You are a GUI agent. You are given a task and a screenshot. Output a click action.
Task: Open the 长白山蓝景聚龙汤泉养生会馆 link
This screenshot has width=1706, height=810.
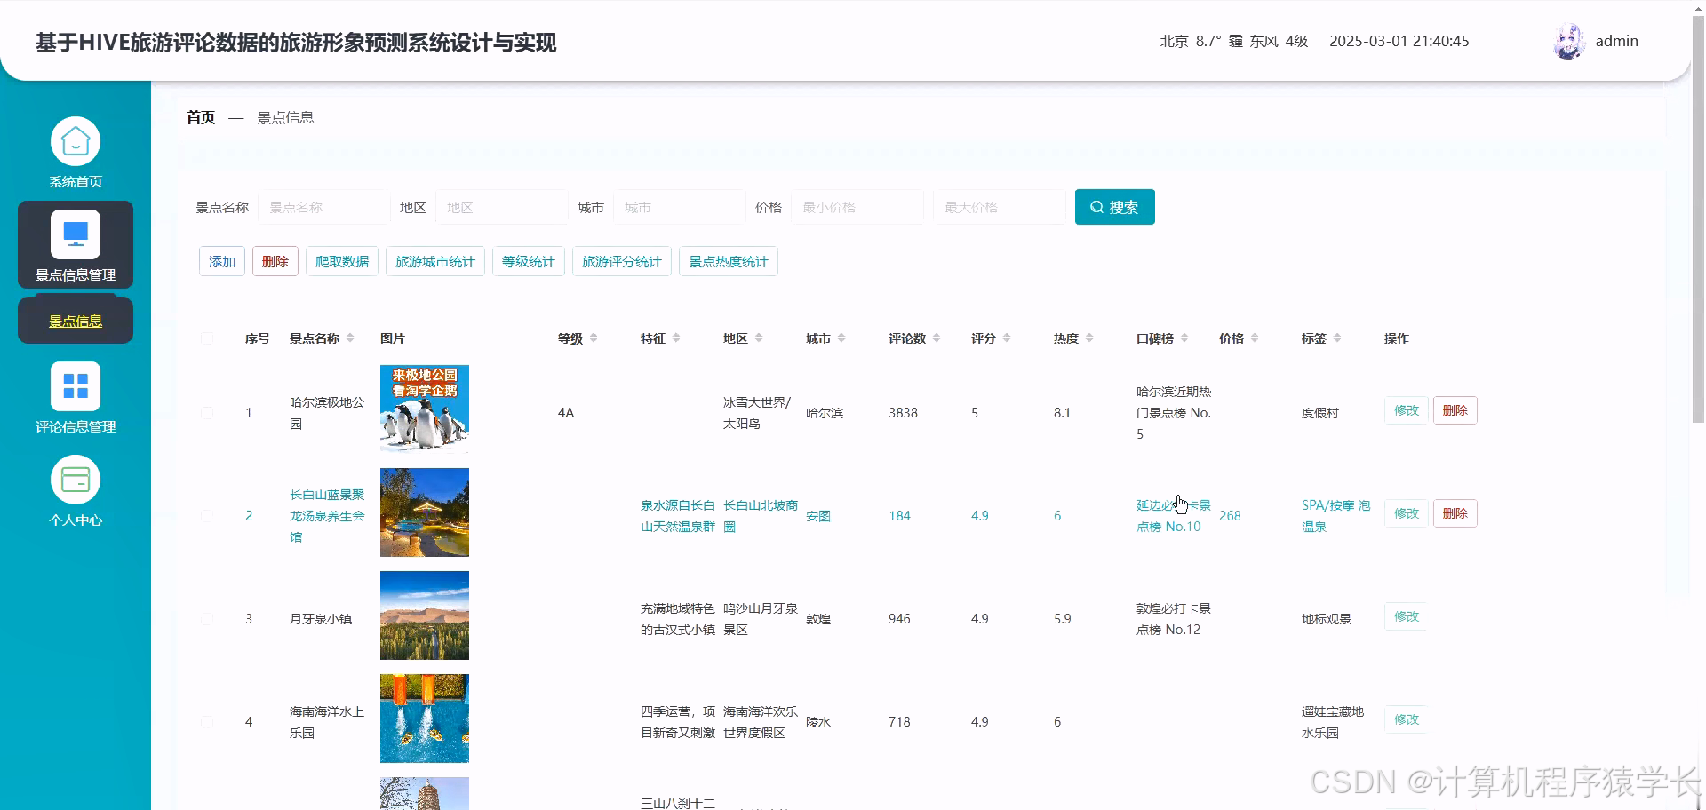pos(325,515)
